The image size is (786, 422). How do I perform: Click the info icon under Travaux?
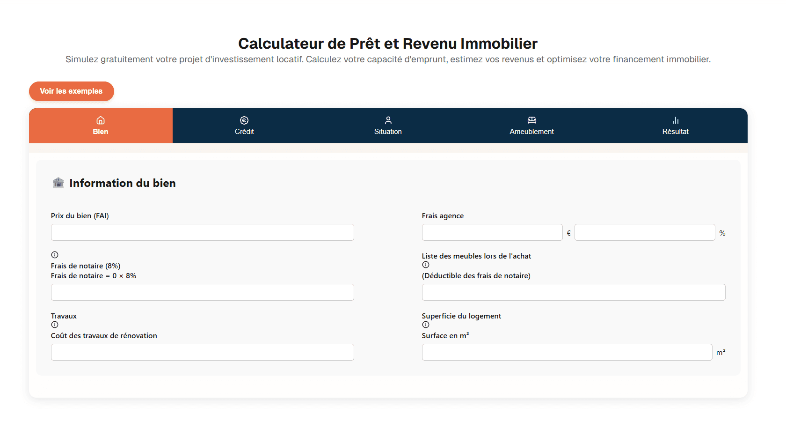point(55,325)
